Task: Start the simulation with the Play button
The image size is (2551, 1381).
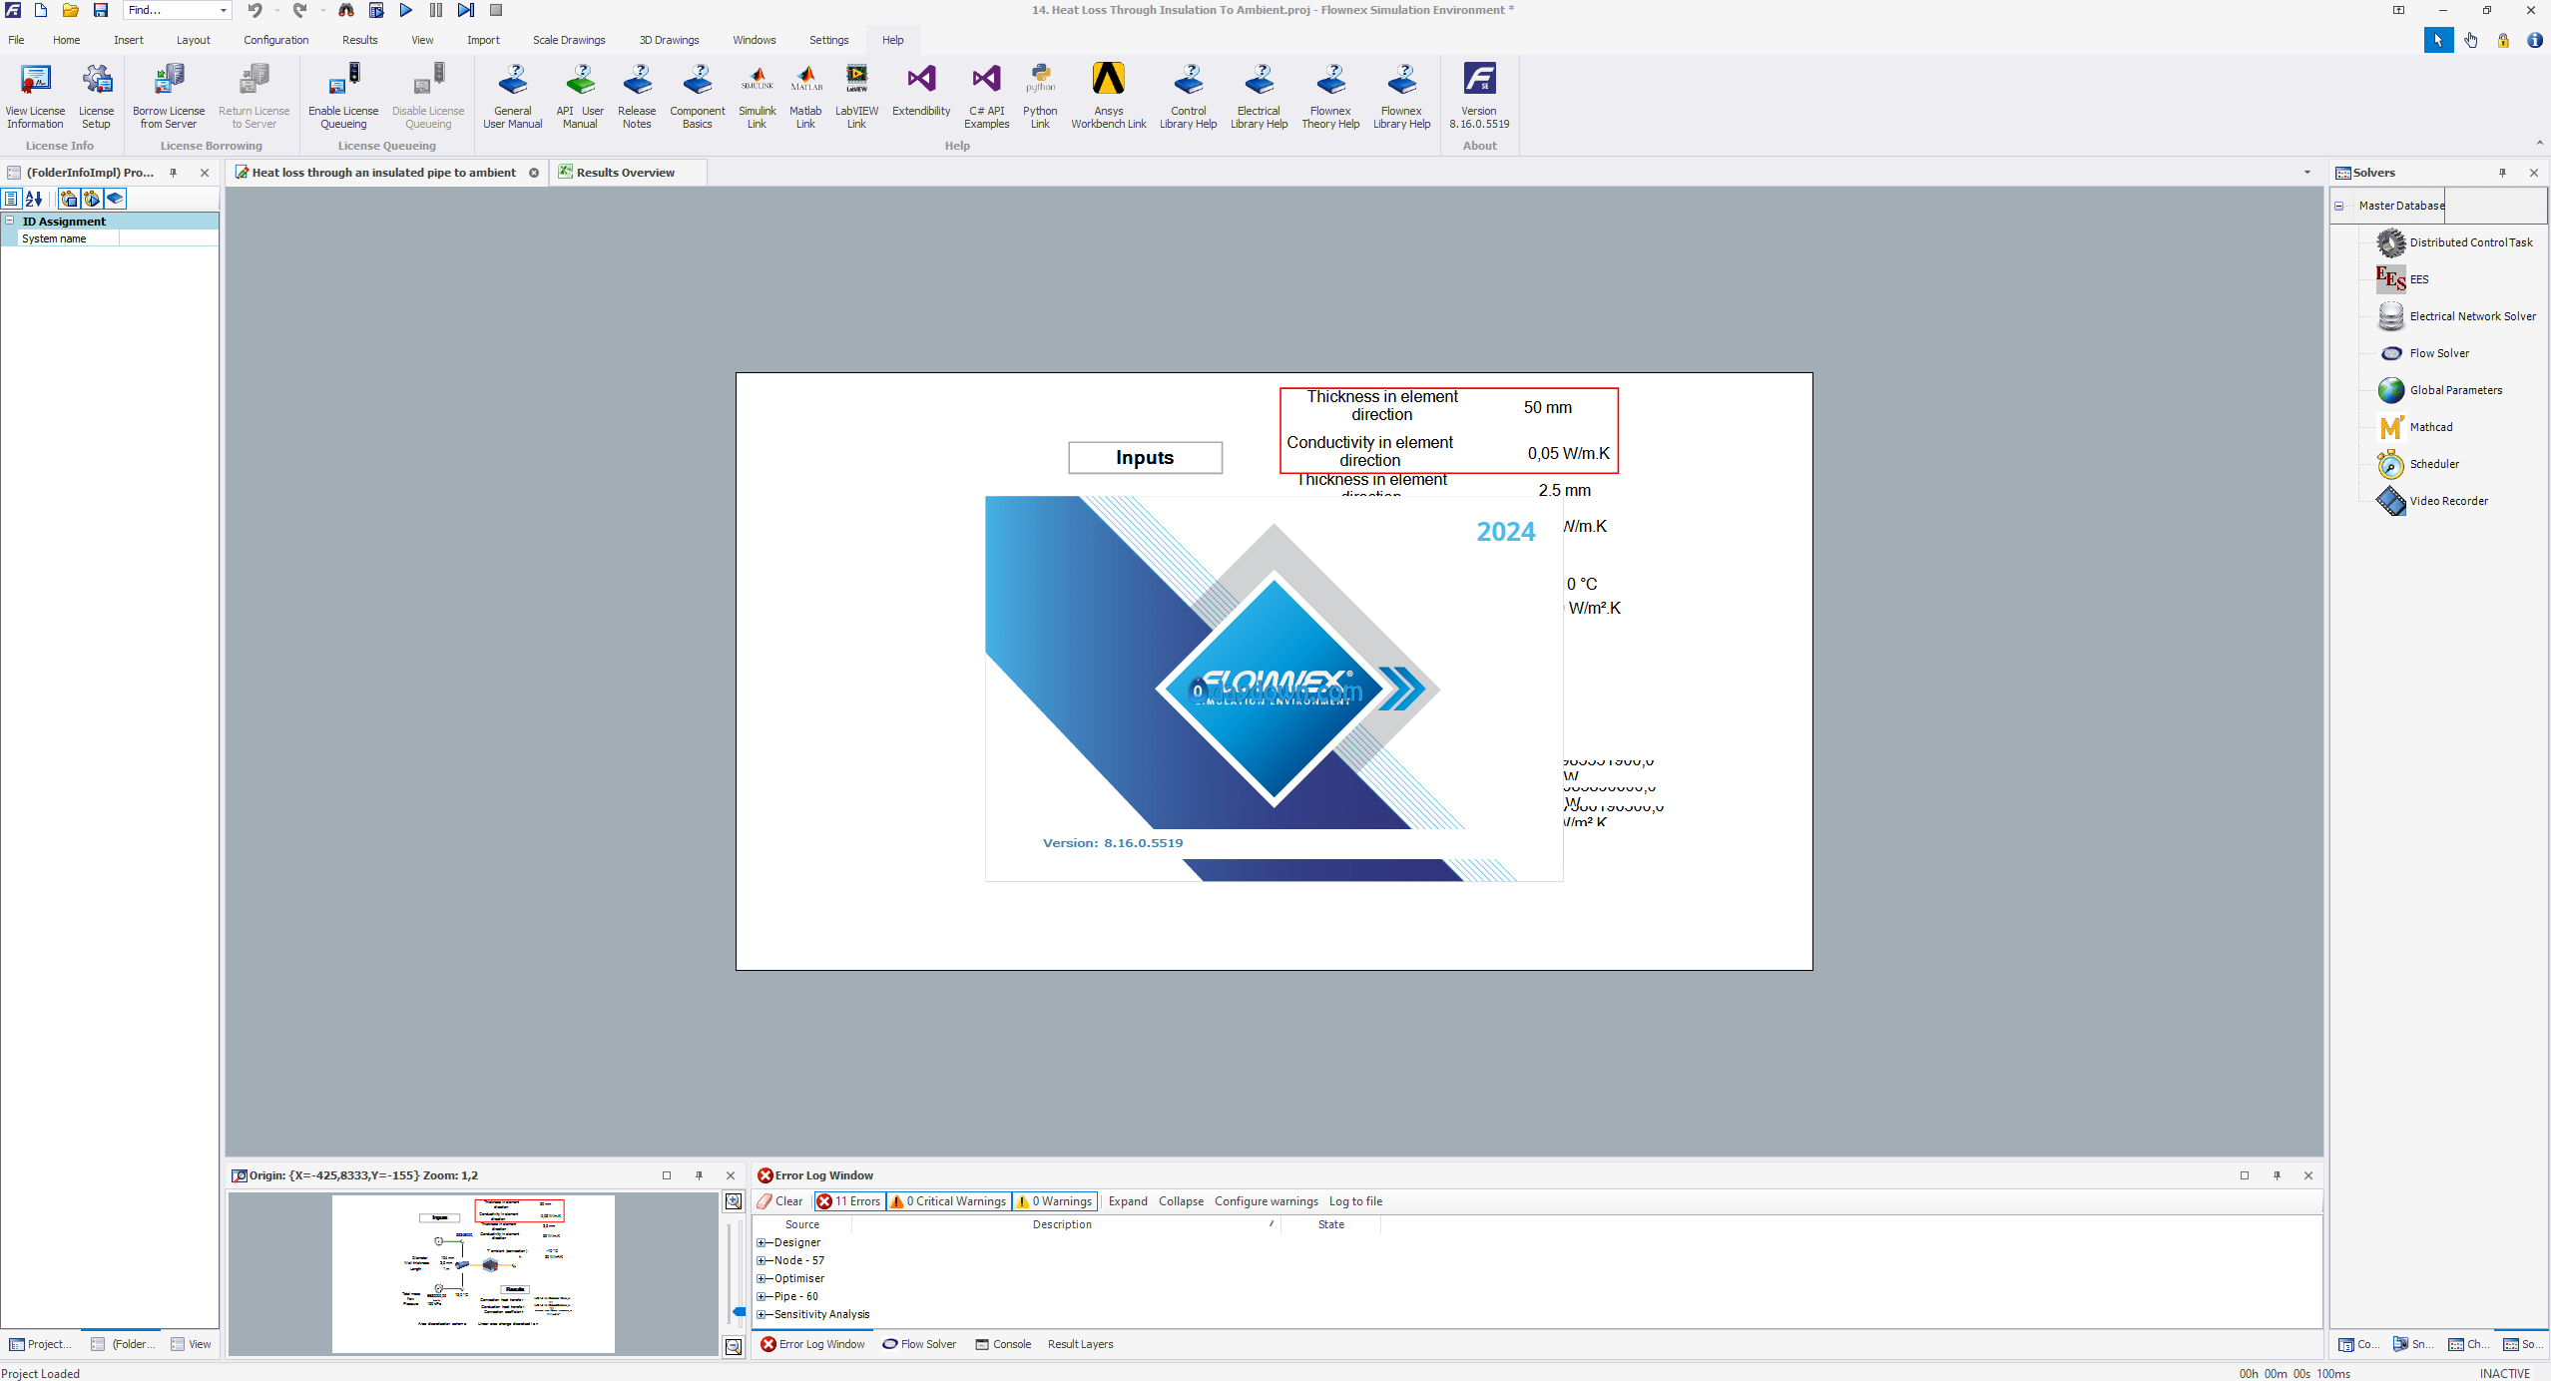Action: tap(406, 10)
